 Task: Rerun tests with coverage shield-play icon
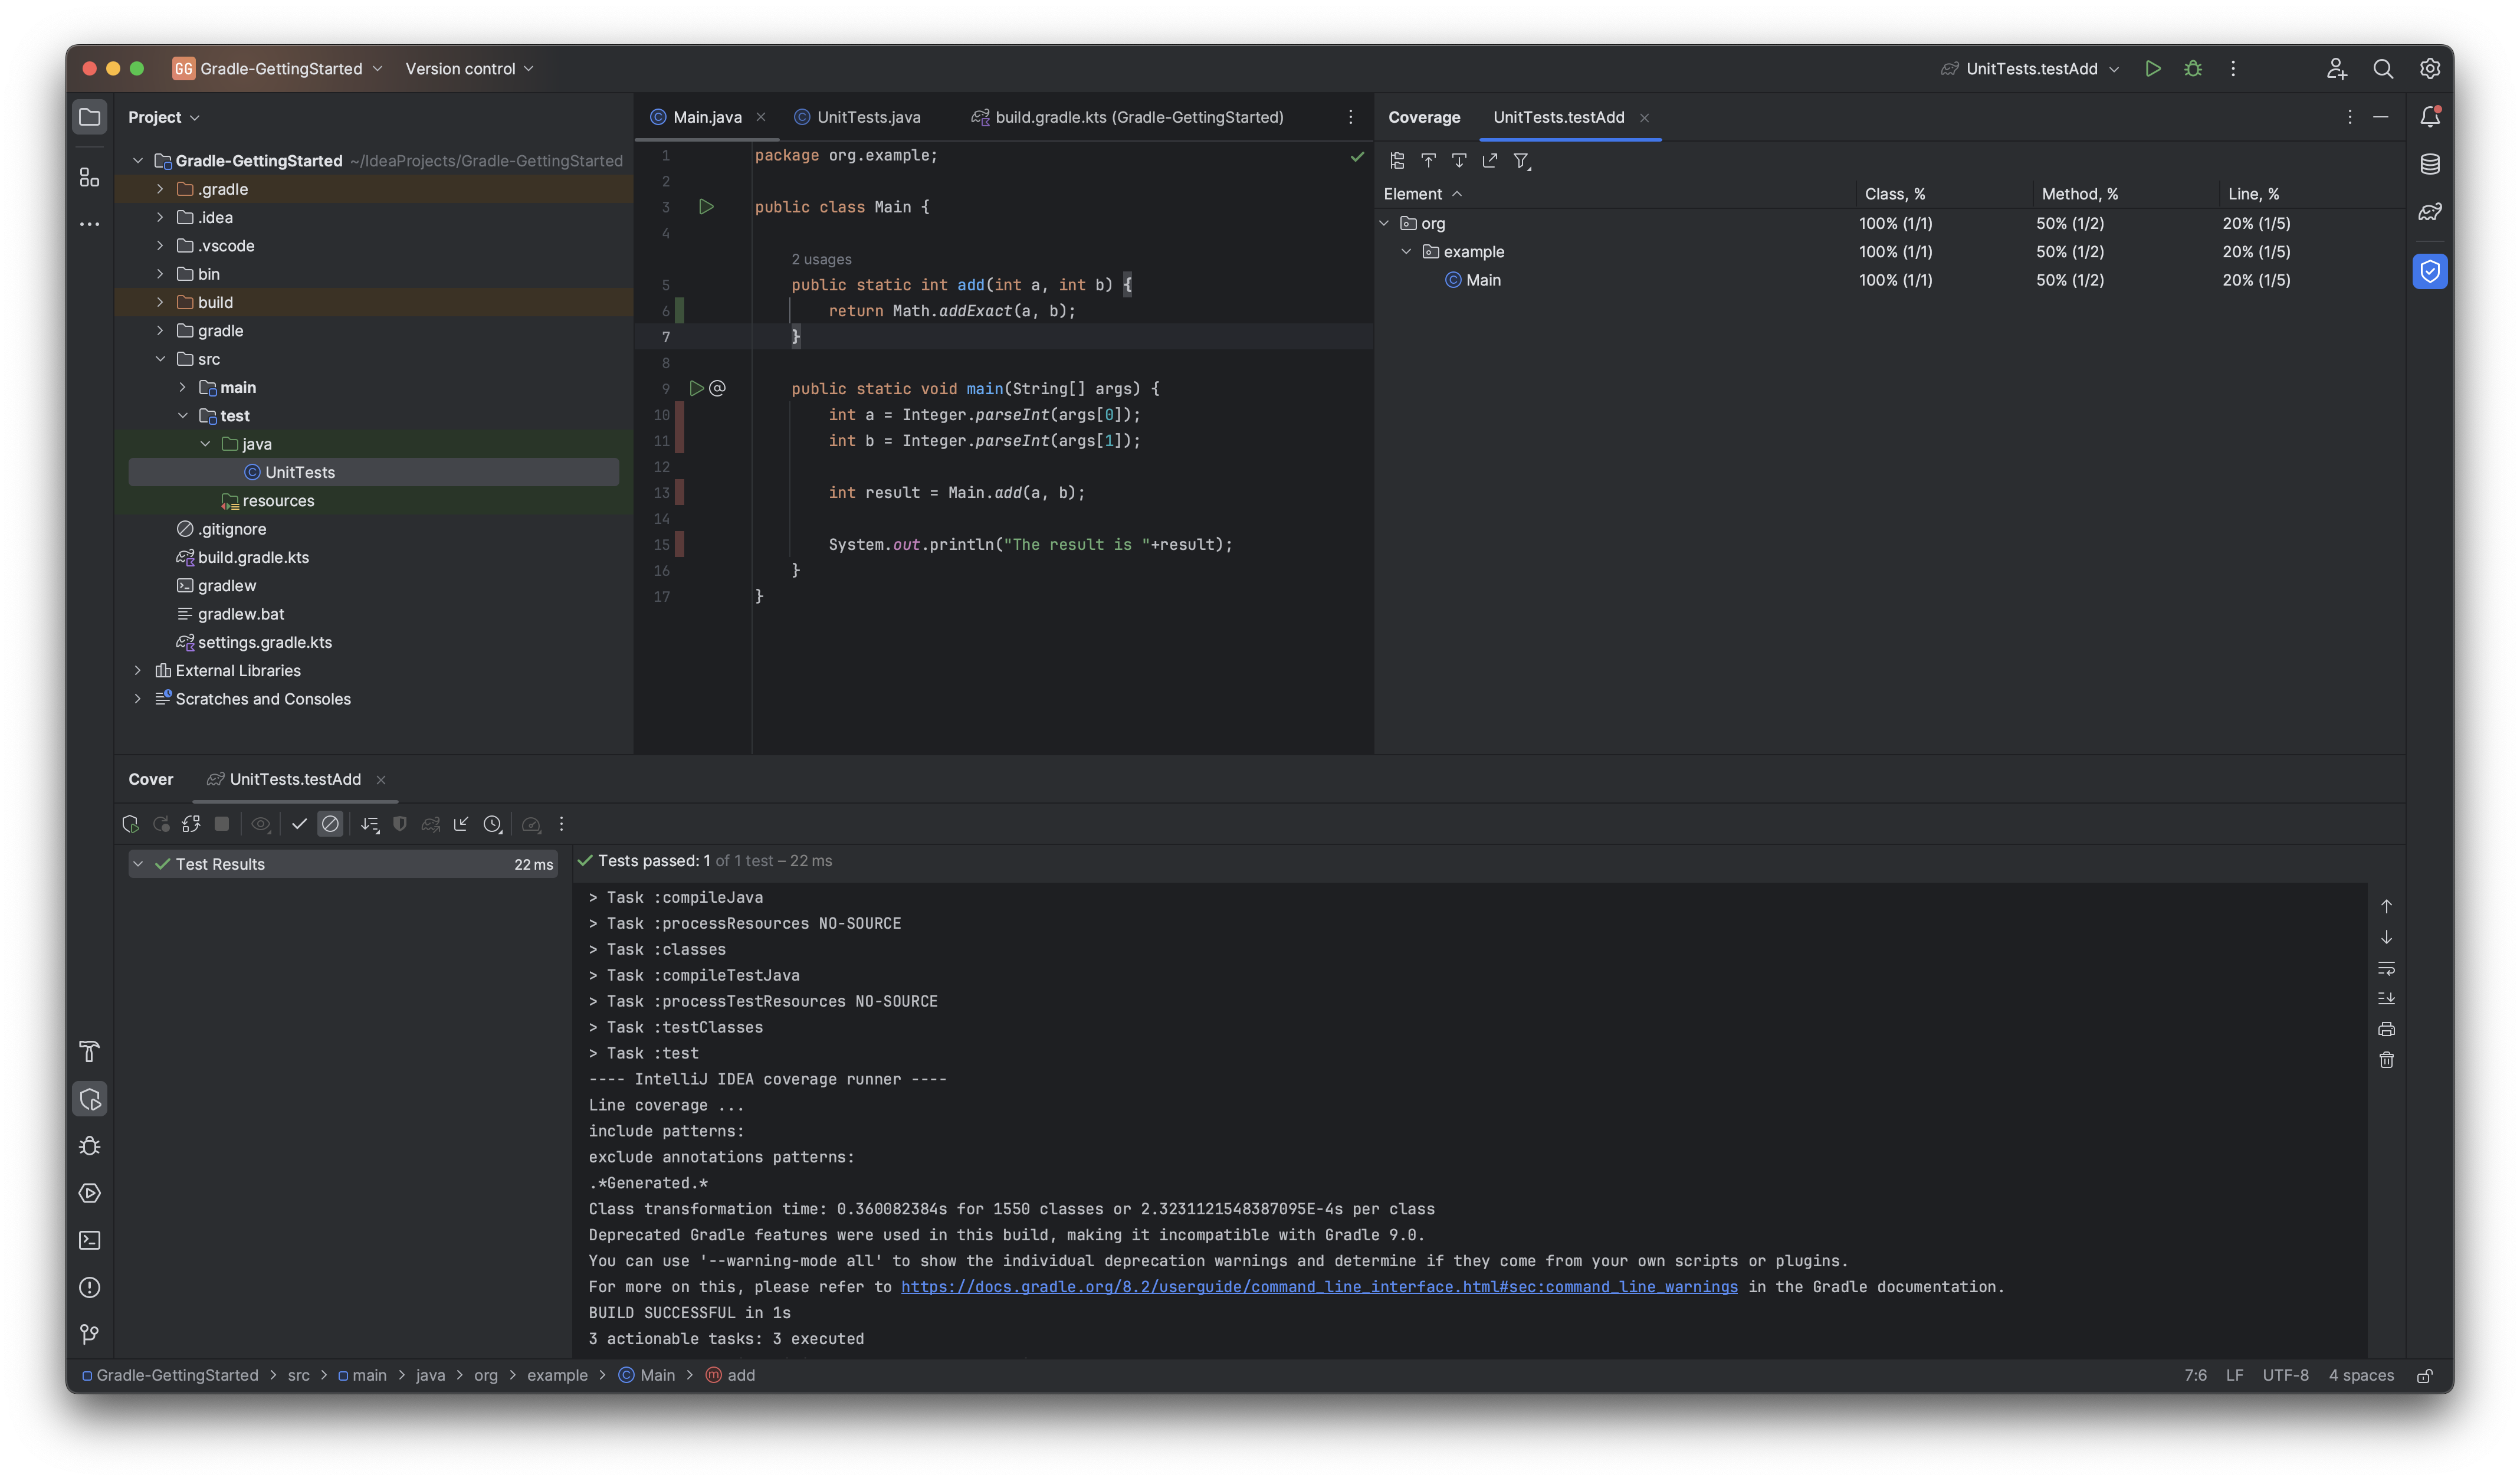(130, 824)
